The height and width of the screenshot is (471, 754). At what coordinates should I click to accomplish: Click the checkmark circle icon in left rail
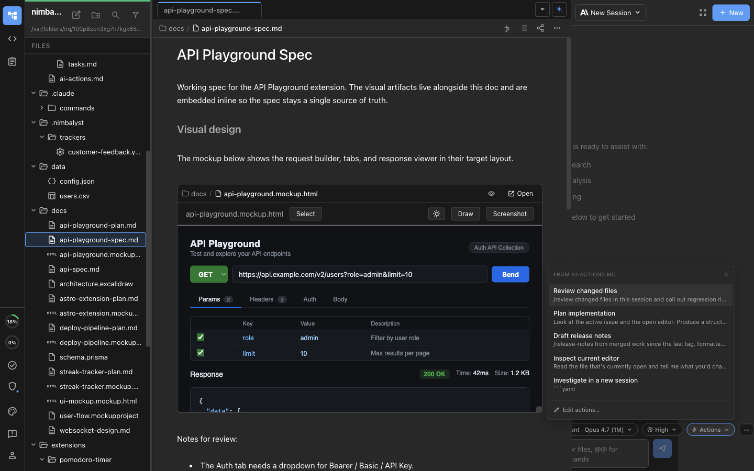point(12,365)
